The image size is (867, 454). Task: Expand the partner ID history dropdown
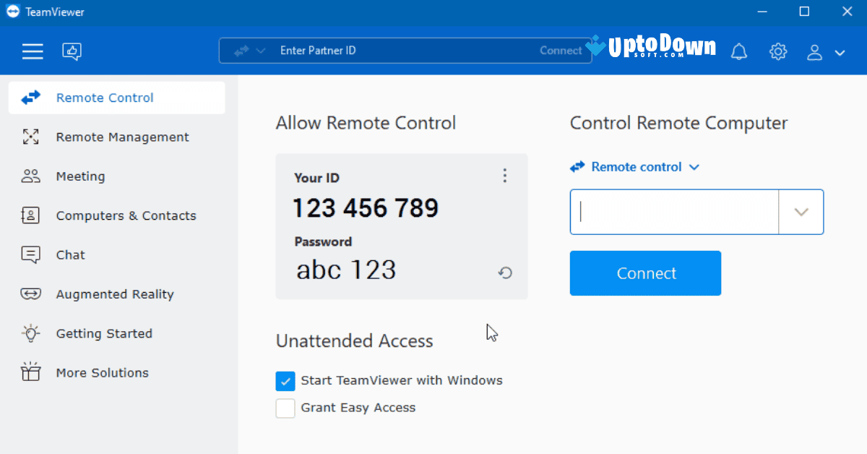click(x=801, y=211)
